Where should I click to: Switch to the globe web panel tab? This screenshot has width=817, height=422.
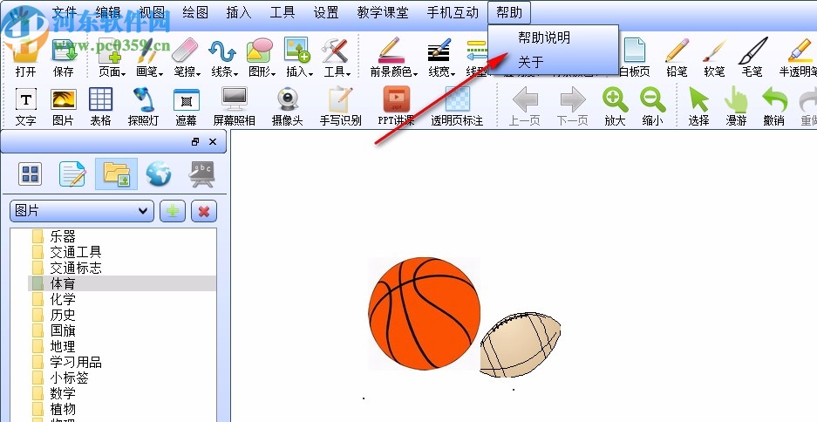pyautogui.click(x=159, y=174)
